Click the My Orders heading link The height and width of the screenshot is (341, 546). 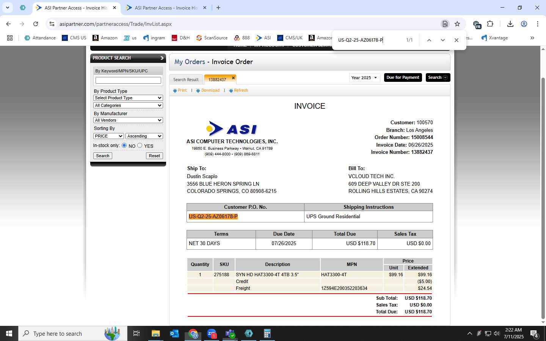[190, 62]
